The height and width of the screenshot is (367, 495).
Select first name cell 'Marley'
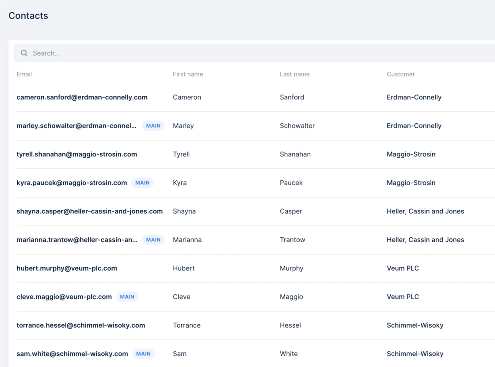183,125
